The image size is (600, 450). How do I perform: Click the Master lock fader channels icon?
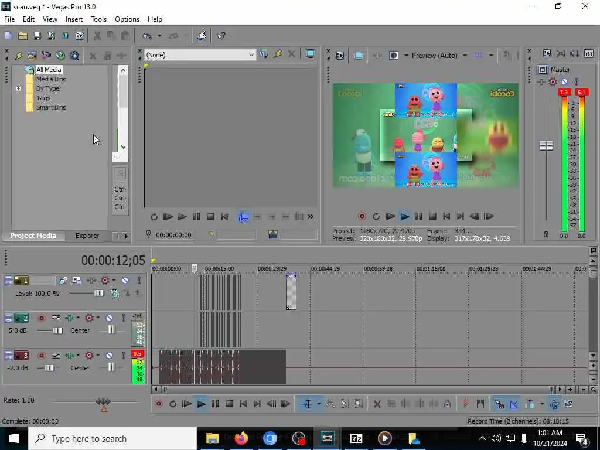pyautogui.click(x=546, y=234)
